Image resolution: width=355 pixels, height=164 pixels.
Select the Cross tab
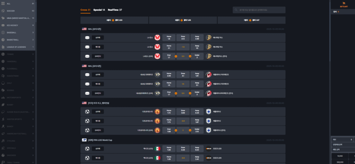85,10
